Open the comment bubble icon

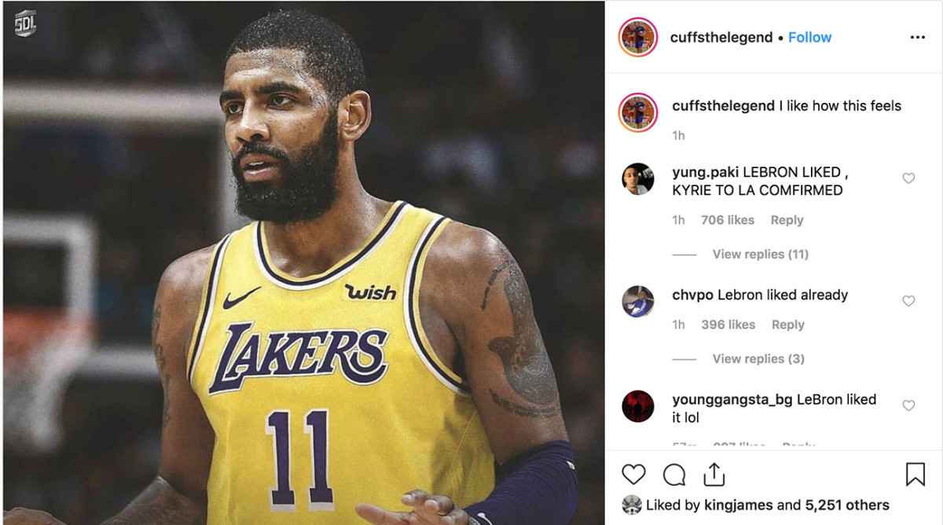pos(674,475)
